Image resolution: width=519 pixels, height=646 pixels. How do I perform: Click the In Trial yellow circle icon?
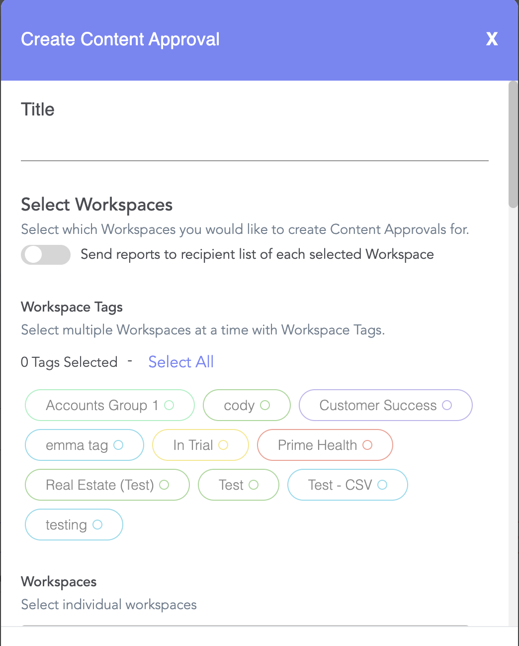tap(223, 445)
